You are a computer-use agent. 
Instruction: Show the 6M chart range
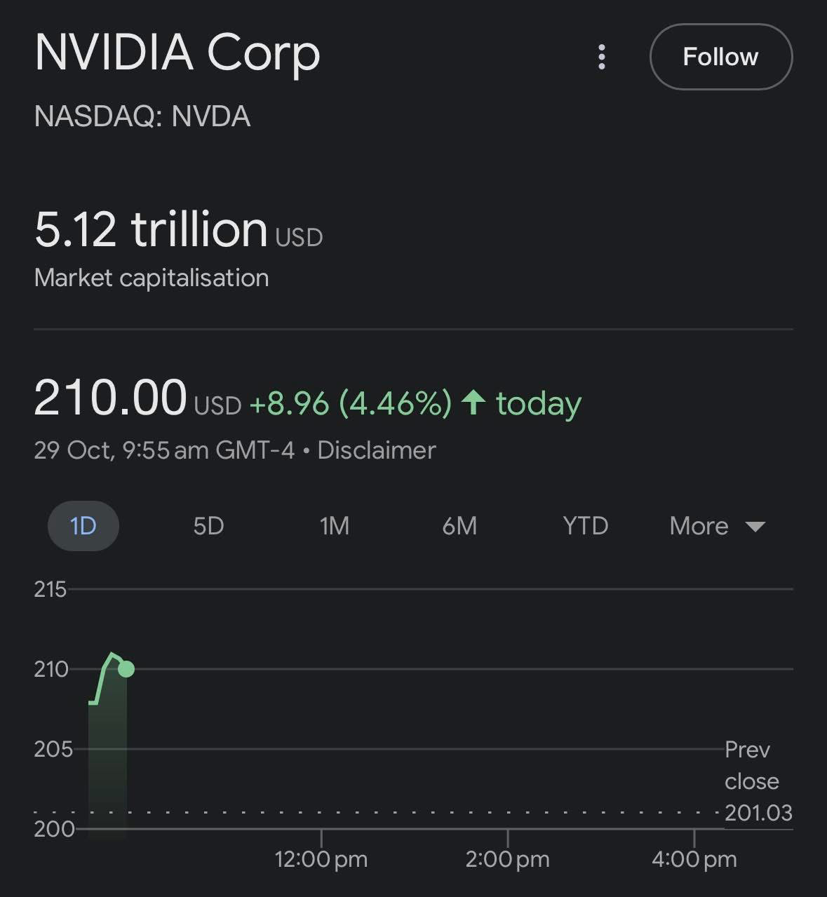[x=459, y=526]
